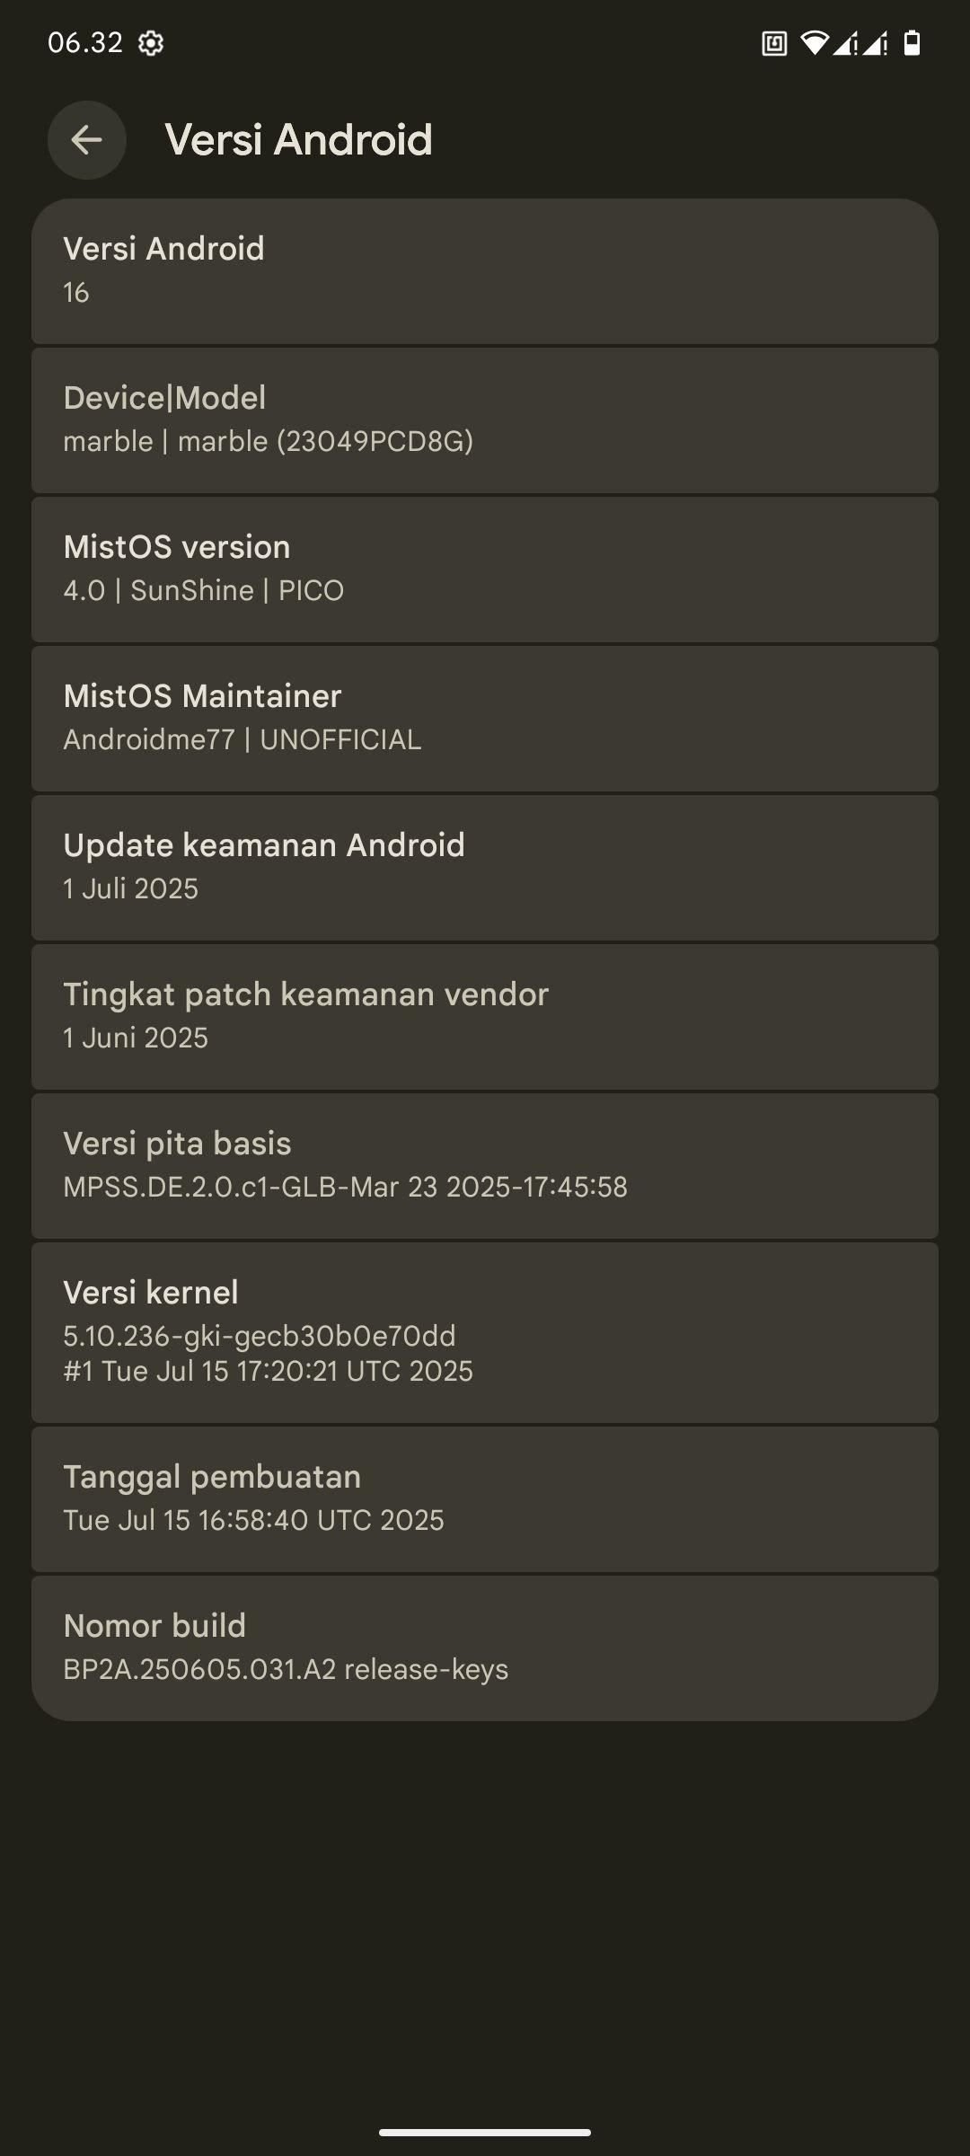Tap the Wi-Fi signal icon
Image resolution: width=970 pixels, height=2156 pixels.
point(815,43)
